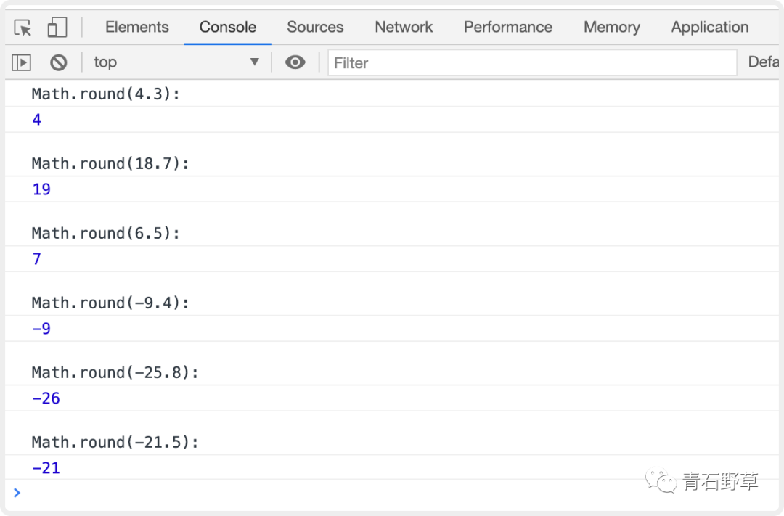Screen dimensions: 784x516
Task: Open the Default levels dropdown
Action: coord(764,62)
